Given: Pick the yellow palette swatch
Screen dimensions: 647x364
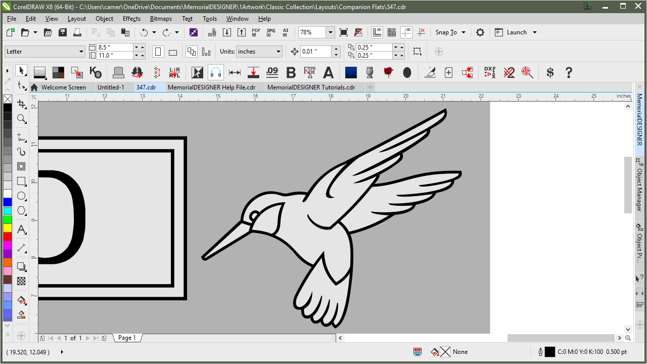Looking at the screenshot, I should (8, 228).
